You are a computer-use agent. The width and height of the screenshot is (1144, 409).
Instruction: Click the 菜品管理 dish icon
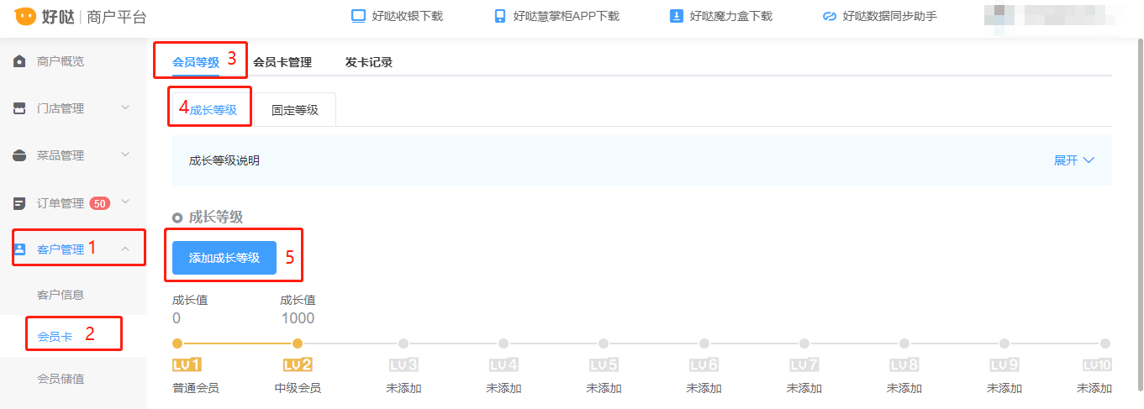tap(20, 155)
